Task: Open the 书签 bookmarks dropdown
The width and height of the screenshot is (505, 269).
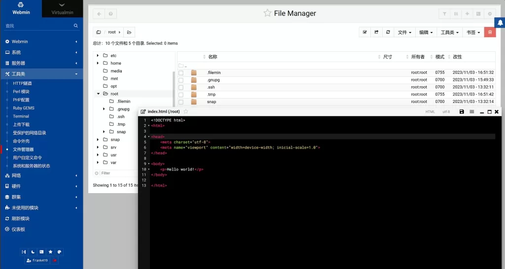Action: point(473,32)
